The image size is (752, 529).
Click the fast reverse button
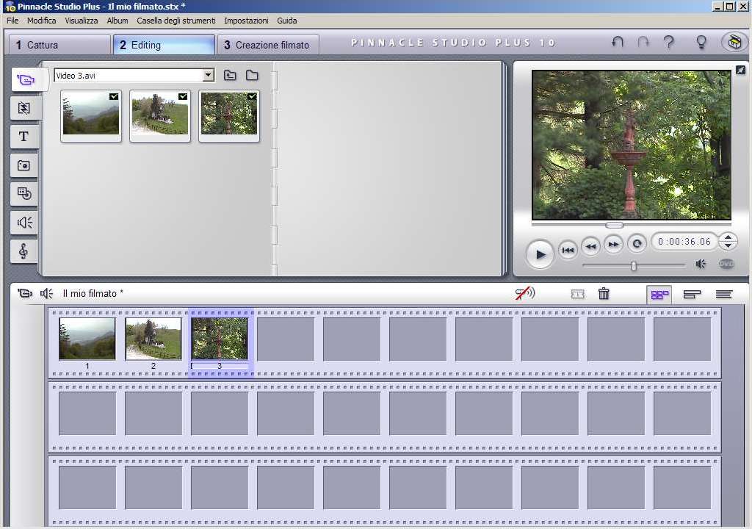[x=591, y=246]
